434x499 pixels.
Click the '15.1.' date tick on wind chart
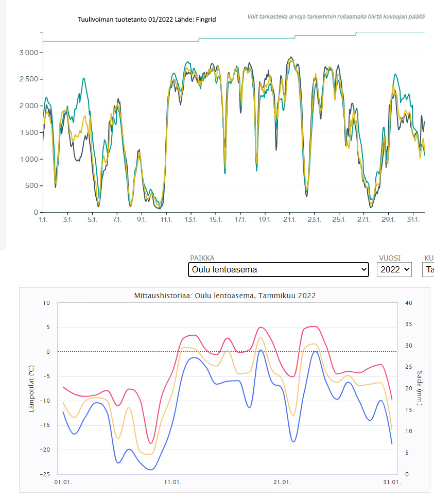click(x=215, y=219)
